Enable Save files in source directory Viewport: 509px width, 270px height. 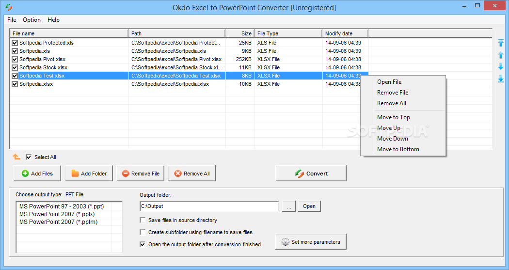coord(143,221)
